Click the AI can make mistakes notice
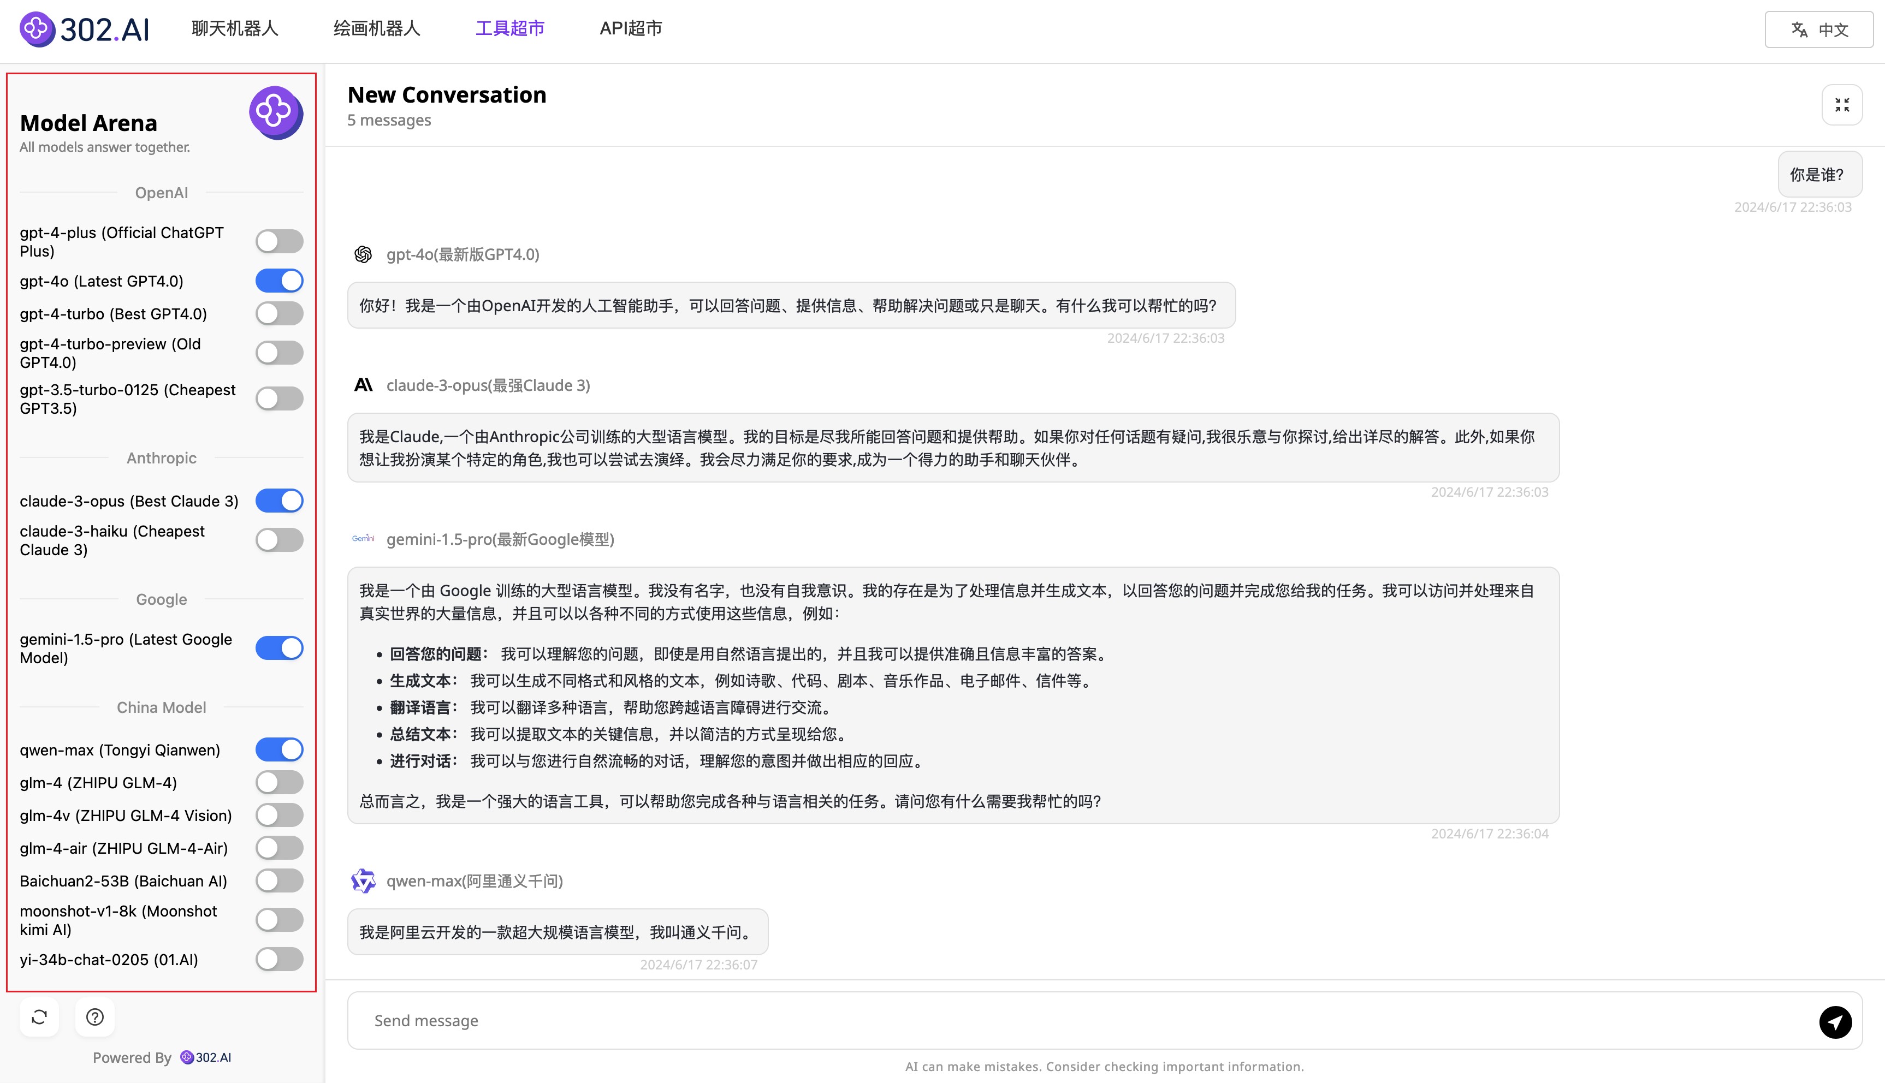 click(x=1105, y=1067)
